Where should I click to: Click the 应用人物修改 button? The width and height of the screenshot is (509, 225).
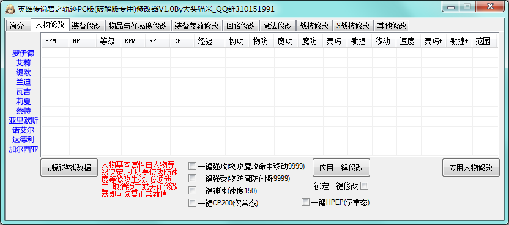(x=471, y=168)
